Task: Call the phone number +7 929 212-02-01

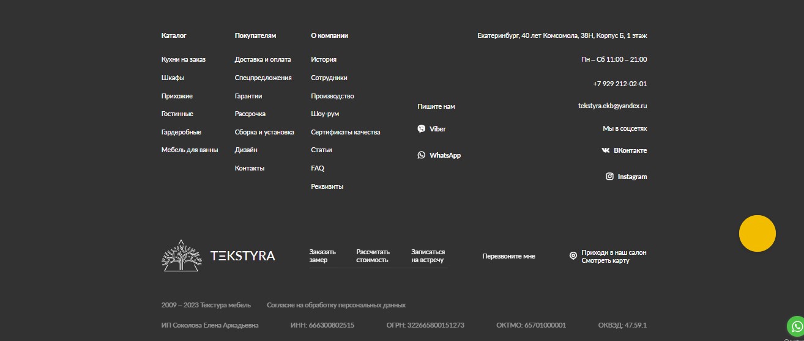Action: tap(619, 84)
